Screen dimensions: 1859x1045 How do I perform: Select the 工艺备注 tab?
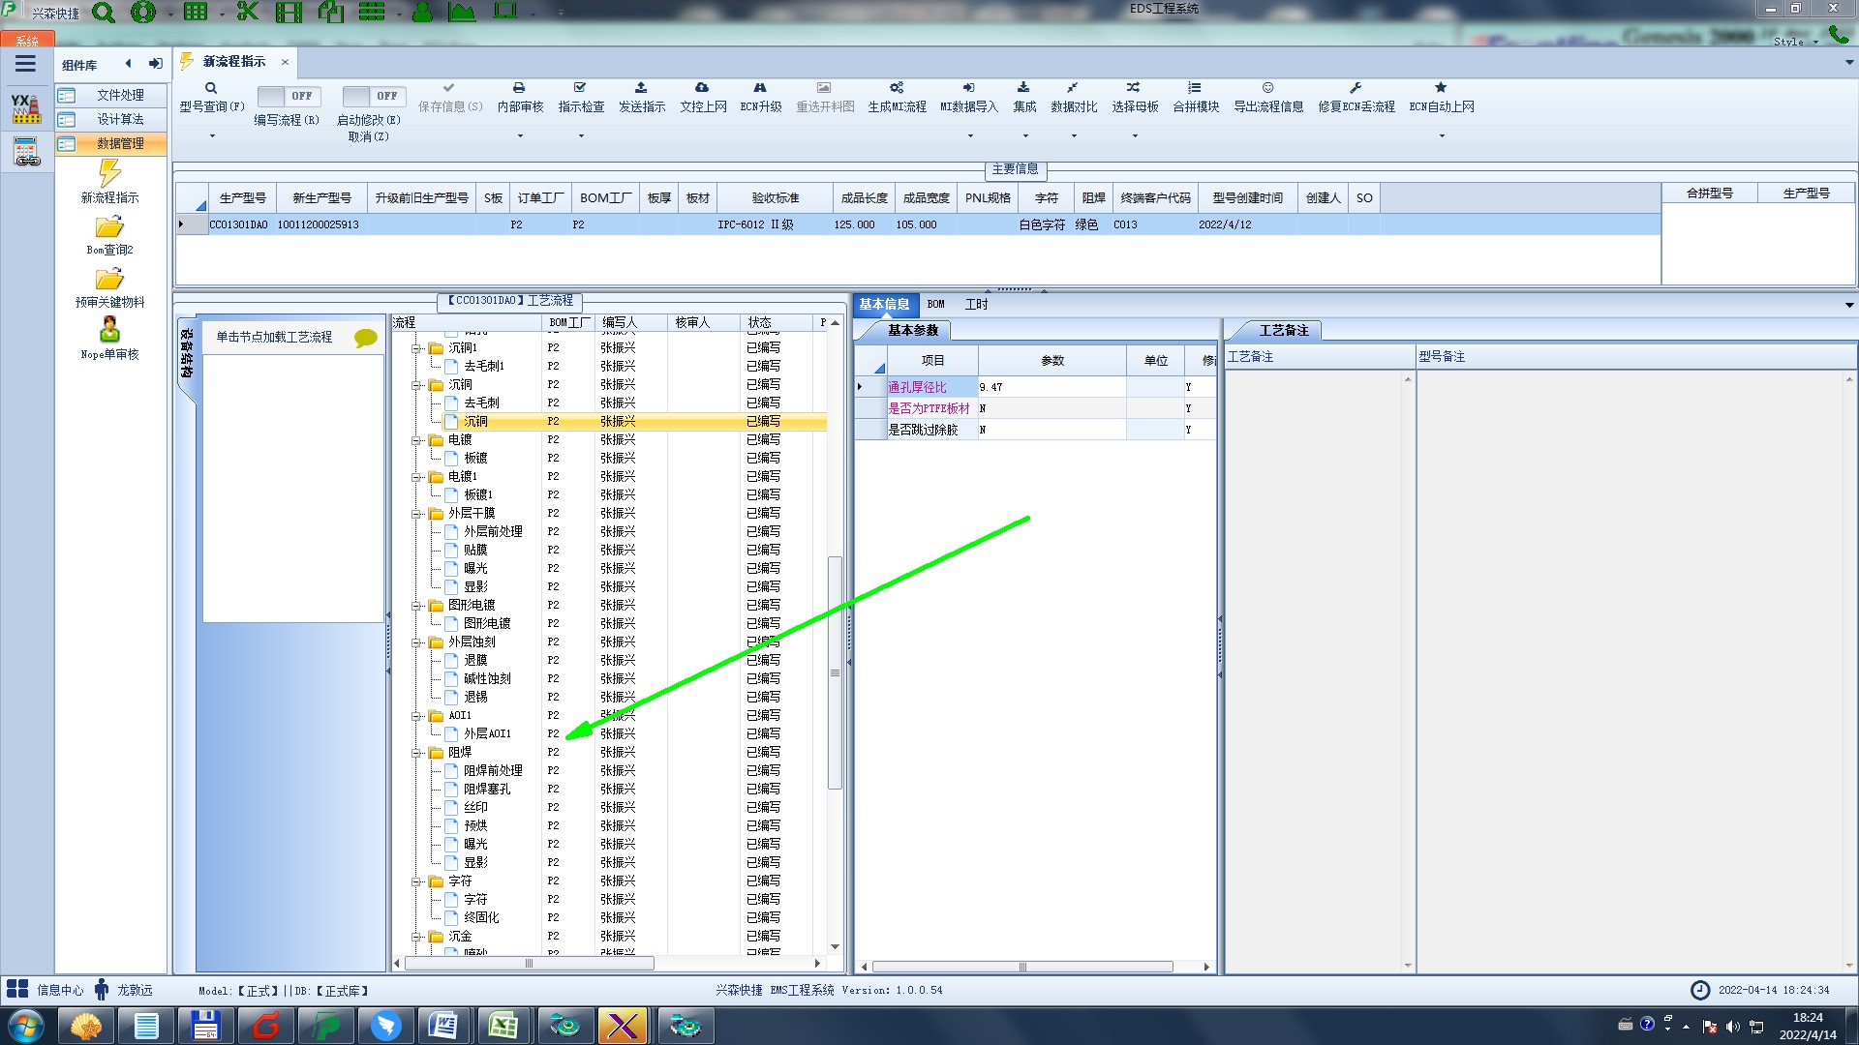coord(1283,330)
